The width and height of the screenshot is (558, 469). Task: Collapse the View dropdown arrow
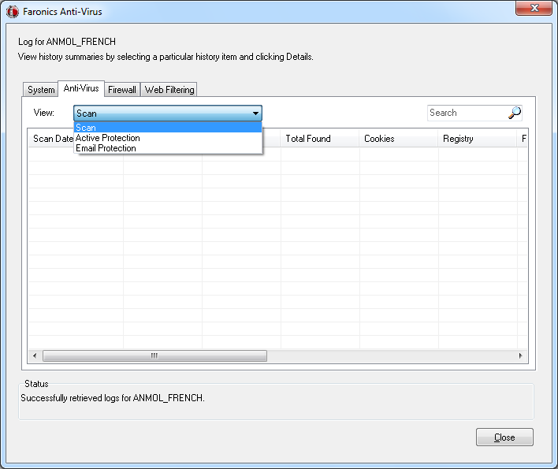255,114
